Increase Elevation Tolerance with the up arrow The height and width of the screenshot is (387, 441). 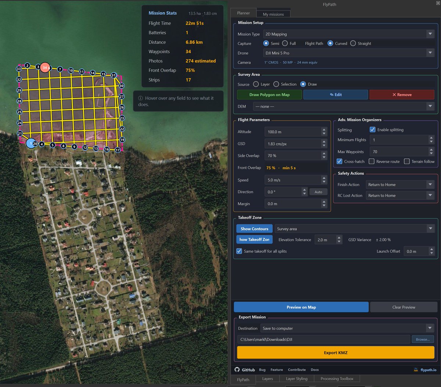pos(339,238)
